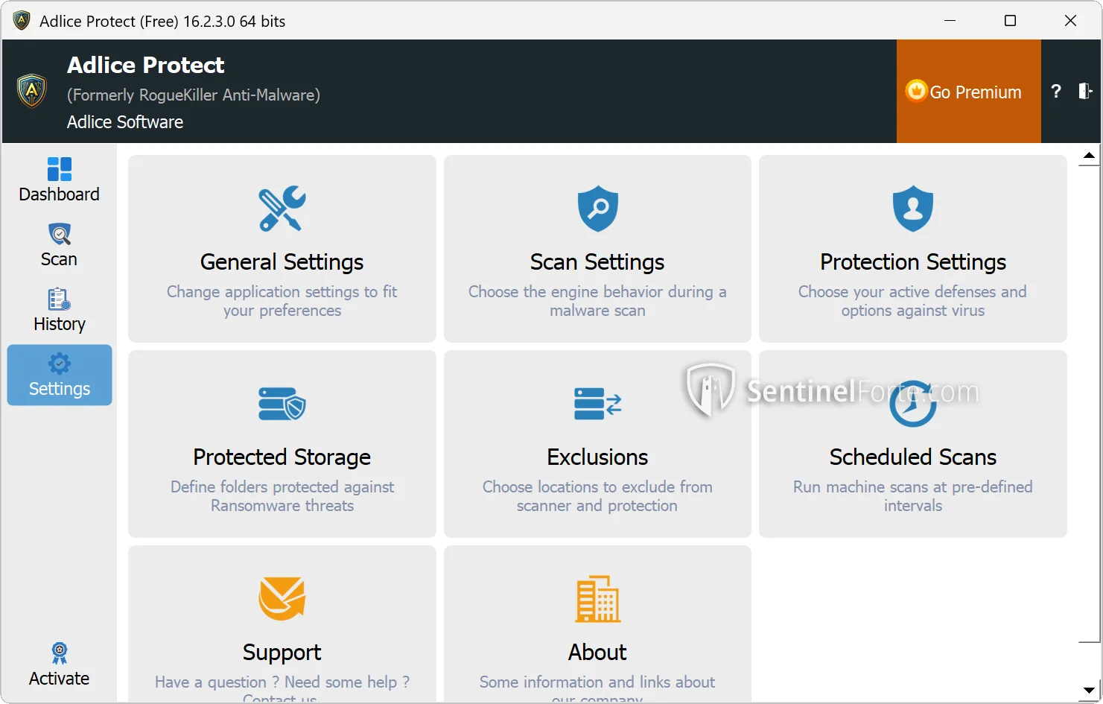This screenshot has width=1103, height=704.
Task: Click the Activate ribbon badge icon
Action: tap(60, 653)
